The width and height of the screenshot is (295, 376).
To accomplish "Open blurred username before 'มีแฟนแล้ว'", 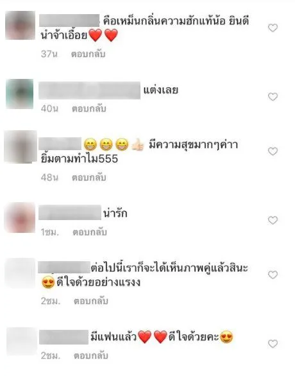I will pyautogui.click(x=63, y=337).
